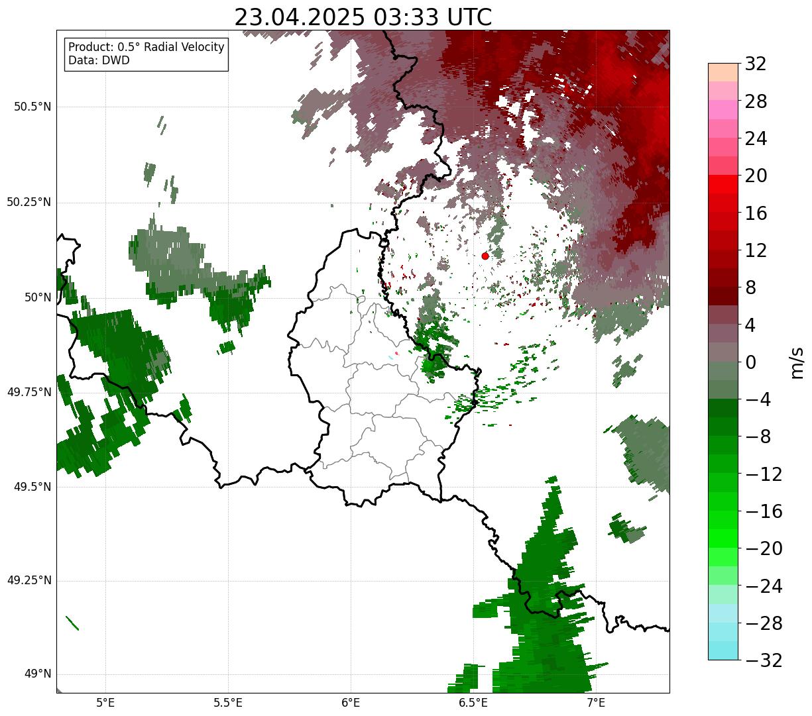
Task: Click the 49.25°N latitude label
Action: click(29, 580)
